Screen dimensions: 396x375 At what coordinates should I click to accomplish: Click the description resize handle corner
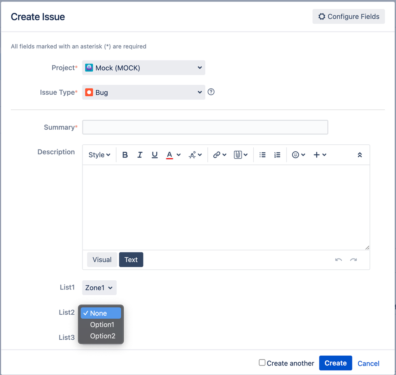(367, 247)
